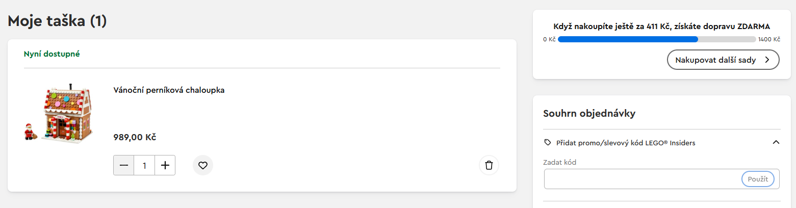Click the minus button to decrease quantity
The height and width of the screenshot is (208, 796).
pos(124,165)
